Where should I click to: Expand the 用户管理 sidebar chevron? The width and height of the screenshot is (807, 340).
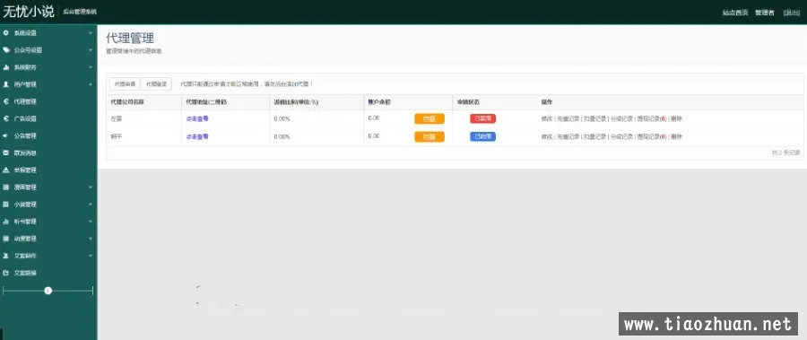(91, 84)
